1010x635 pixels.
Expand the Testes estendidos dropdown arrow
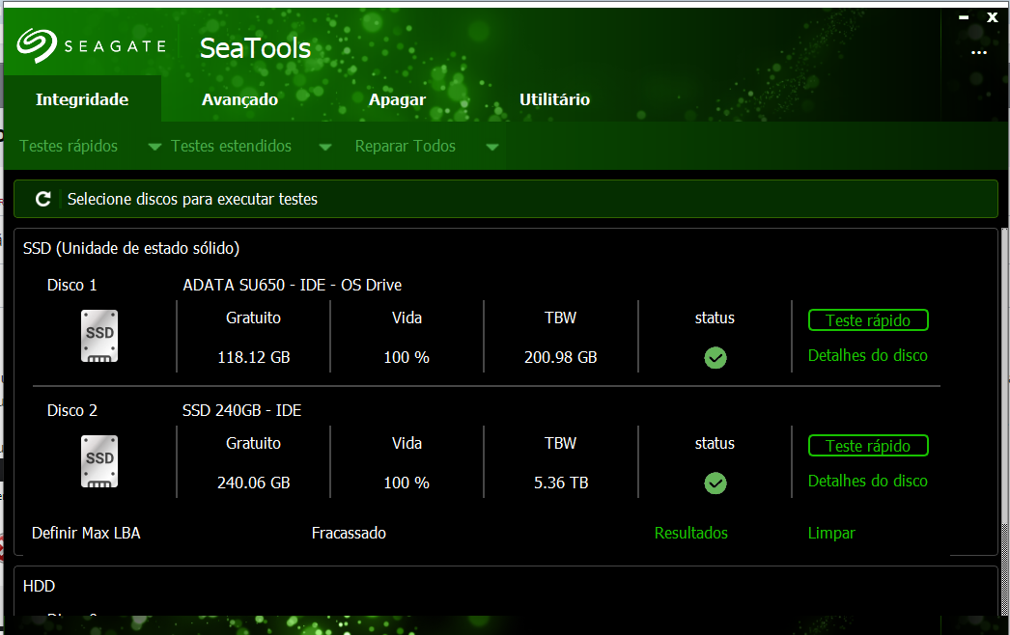click(325, 147)
